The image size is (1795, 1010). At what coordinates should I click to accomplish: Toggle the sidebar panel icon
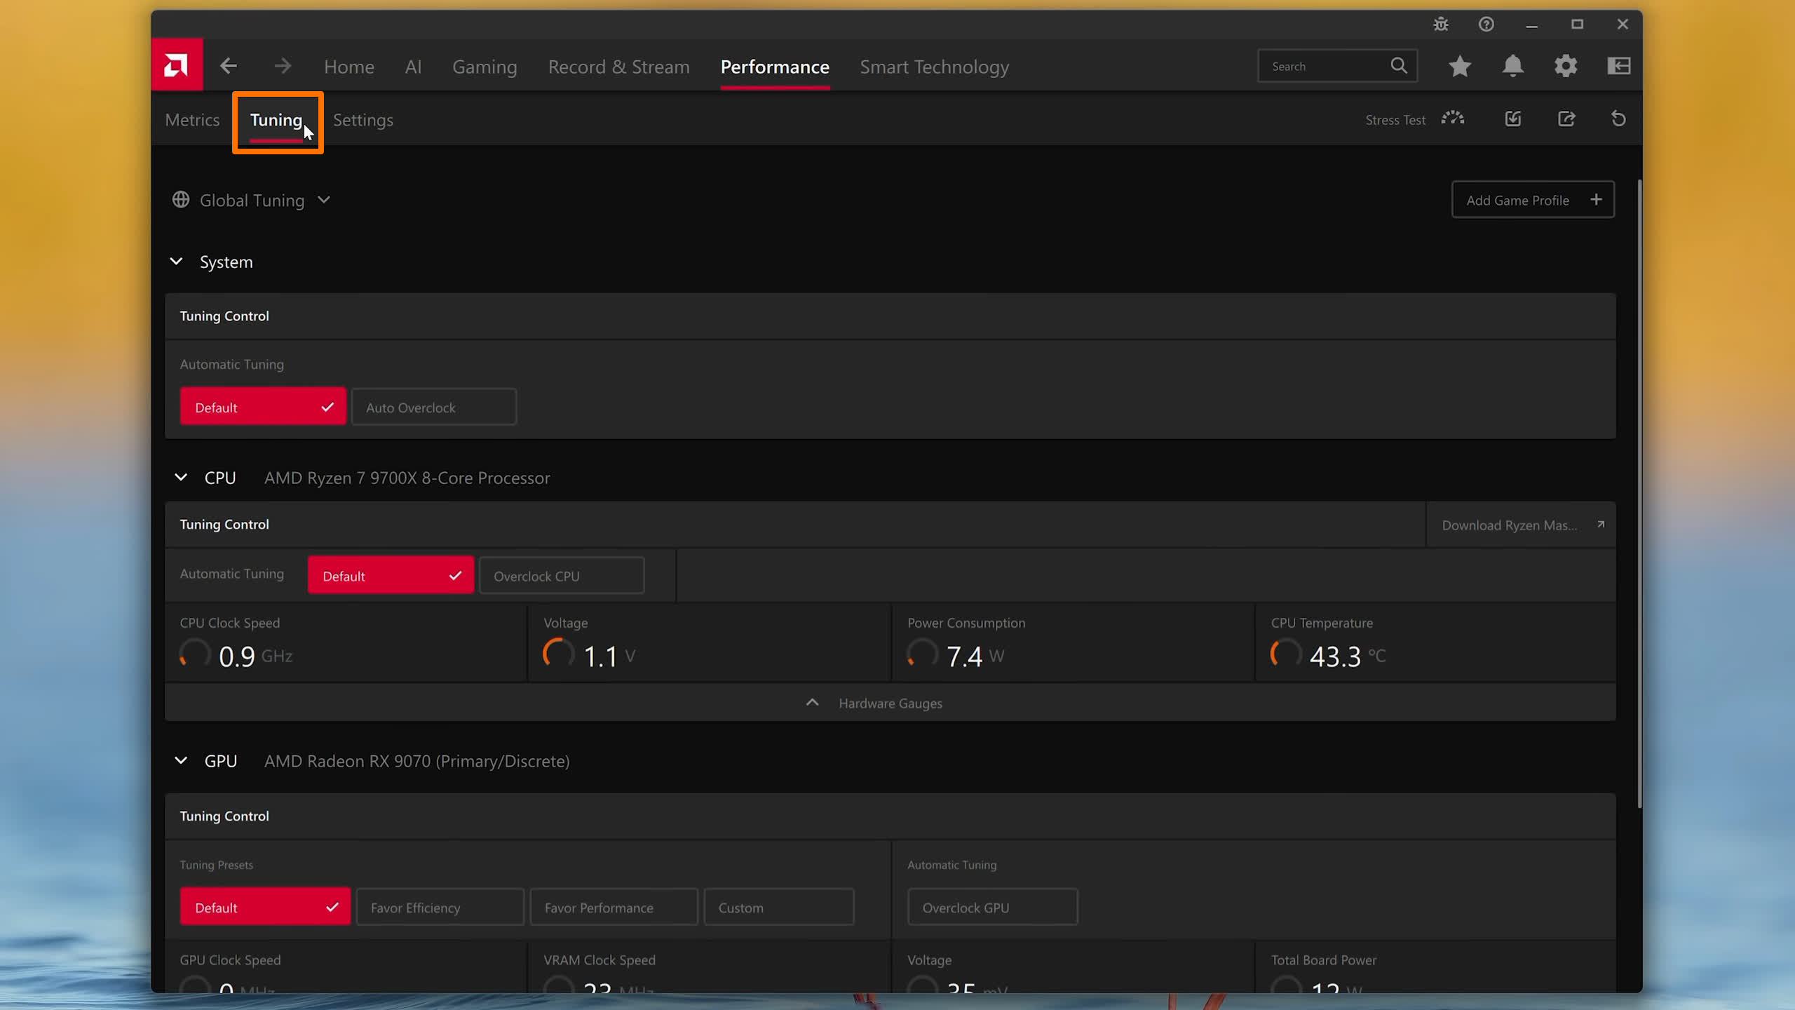(1619, 66)
